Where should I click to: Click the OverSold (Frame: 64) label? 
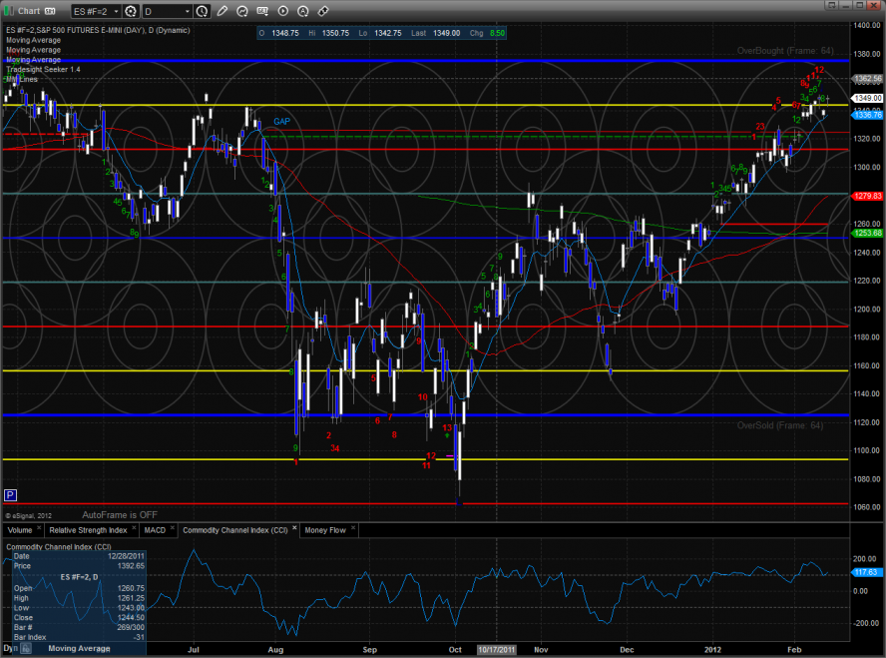tap(780, 425)
